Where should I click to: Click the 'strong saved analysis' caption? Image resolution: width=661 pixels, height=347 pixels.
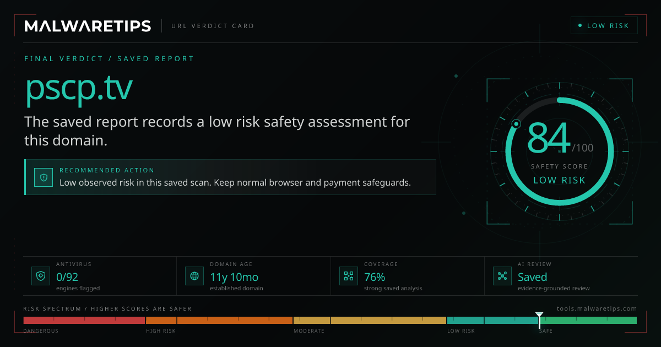[x=393, y=288]
